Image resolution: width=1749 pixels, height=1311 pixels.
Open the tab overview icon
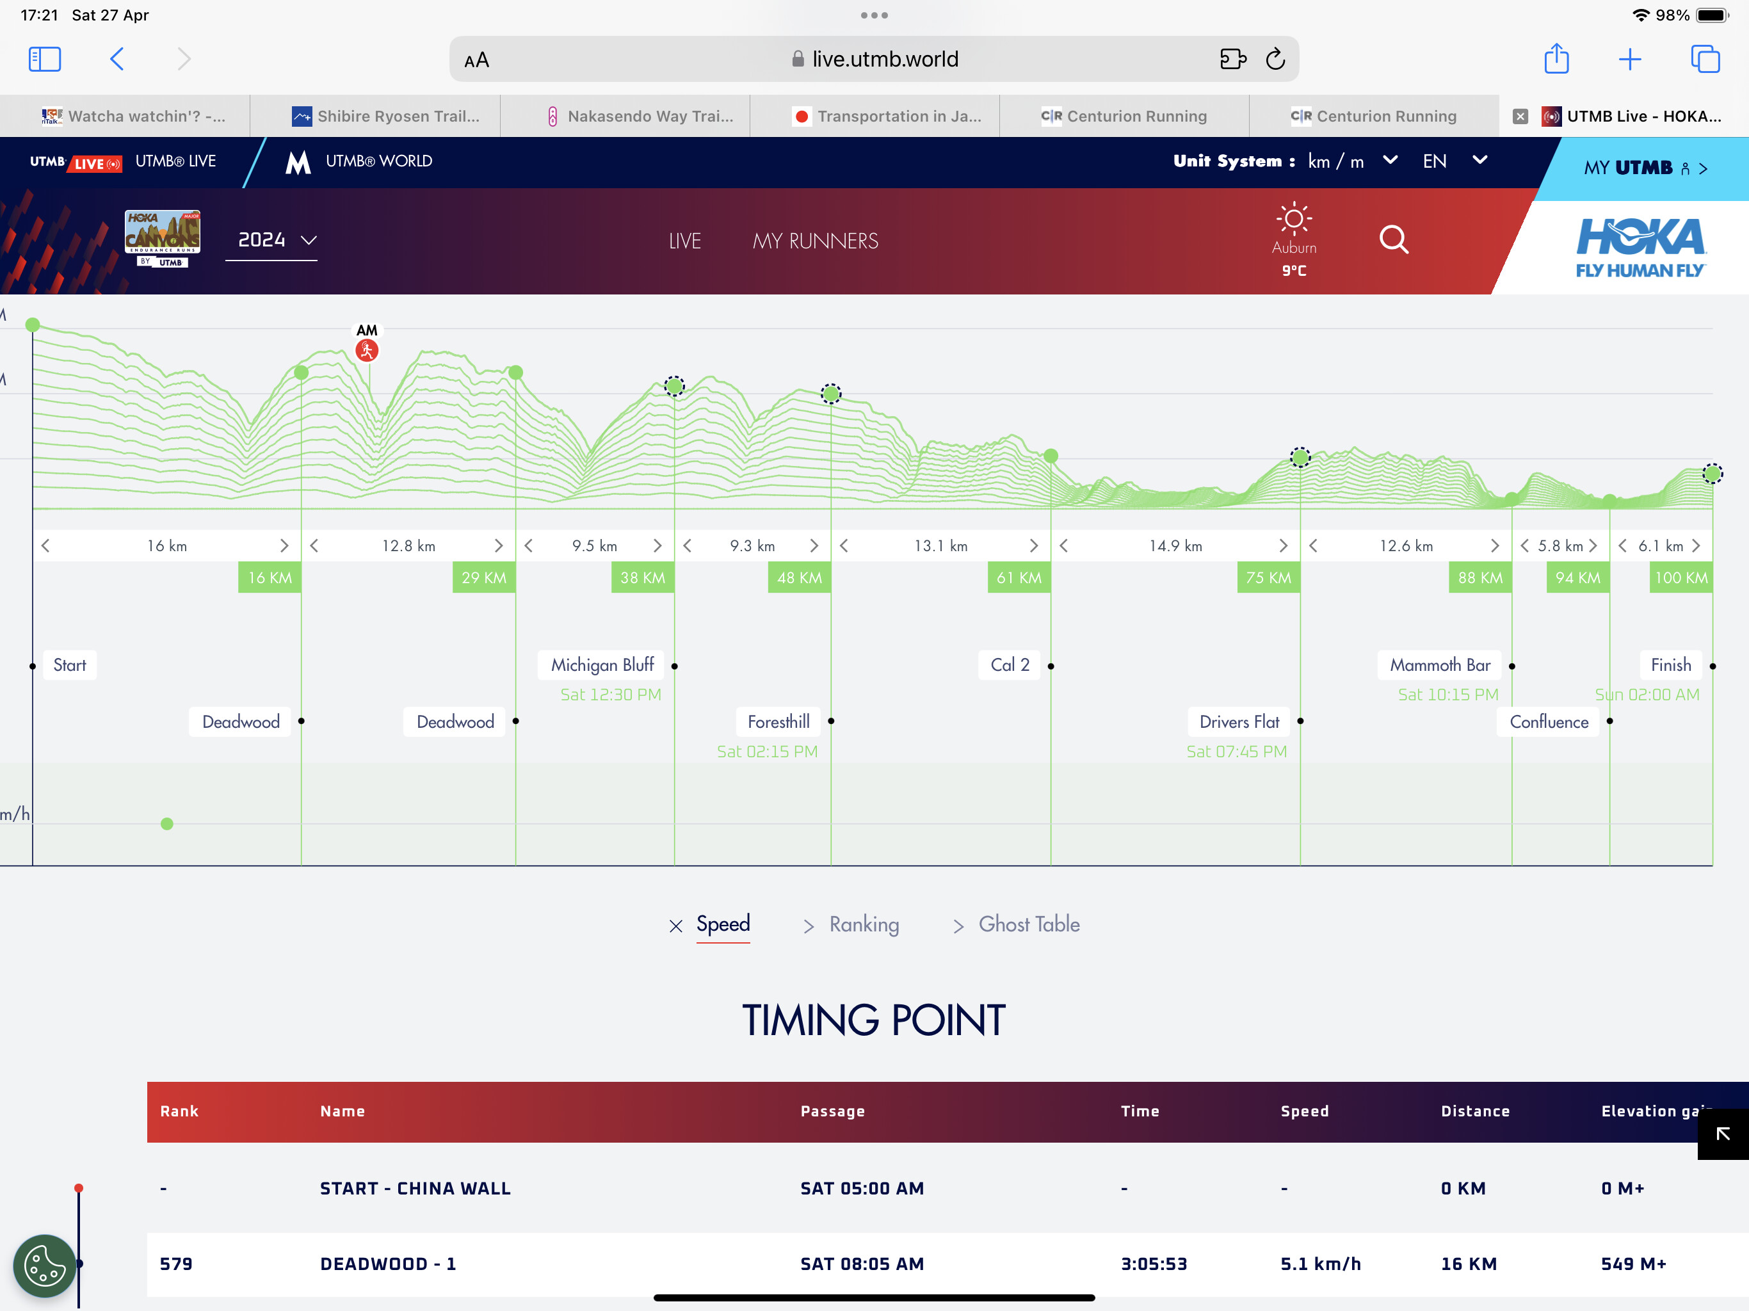point(1705,60)
